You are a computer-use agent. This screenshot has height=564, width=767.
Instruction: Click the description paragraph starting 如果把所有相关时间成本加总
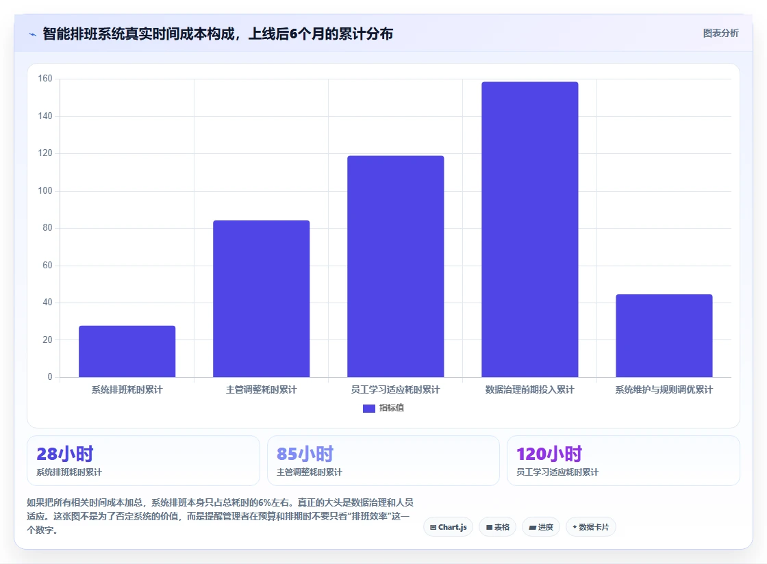click(x=220, y=516)
